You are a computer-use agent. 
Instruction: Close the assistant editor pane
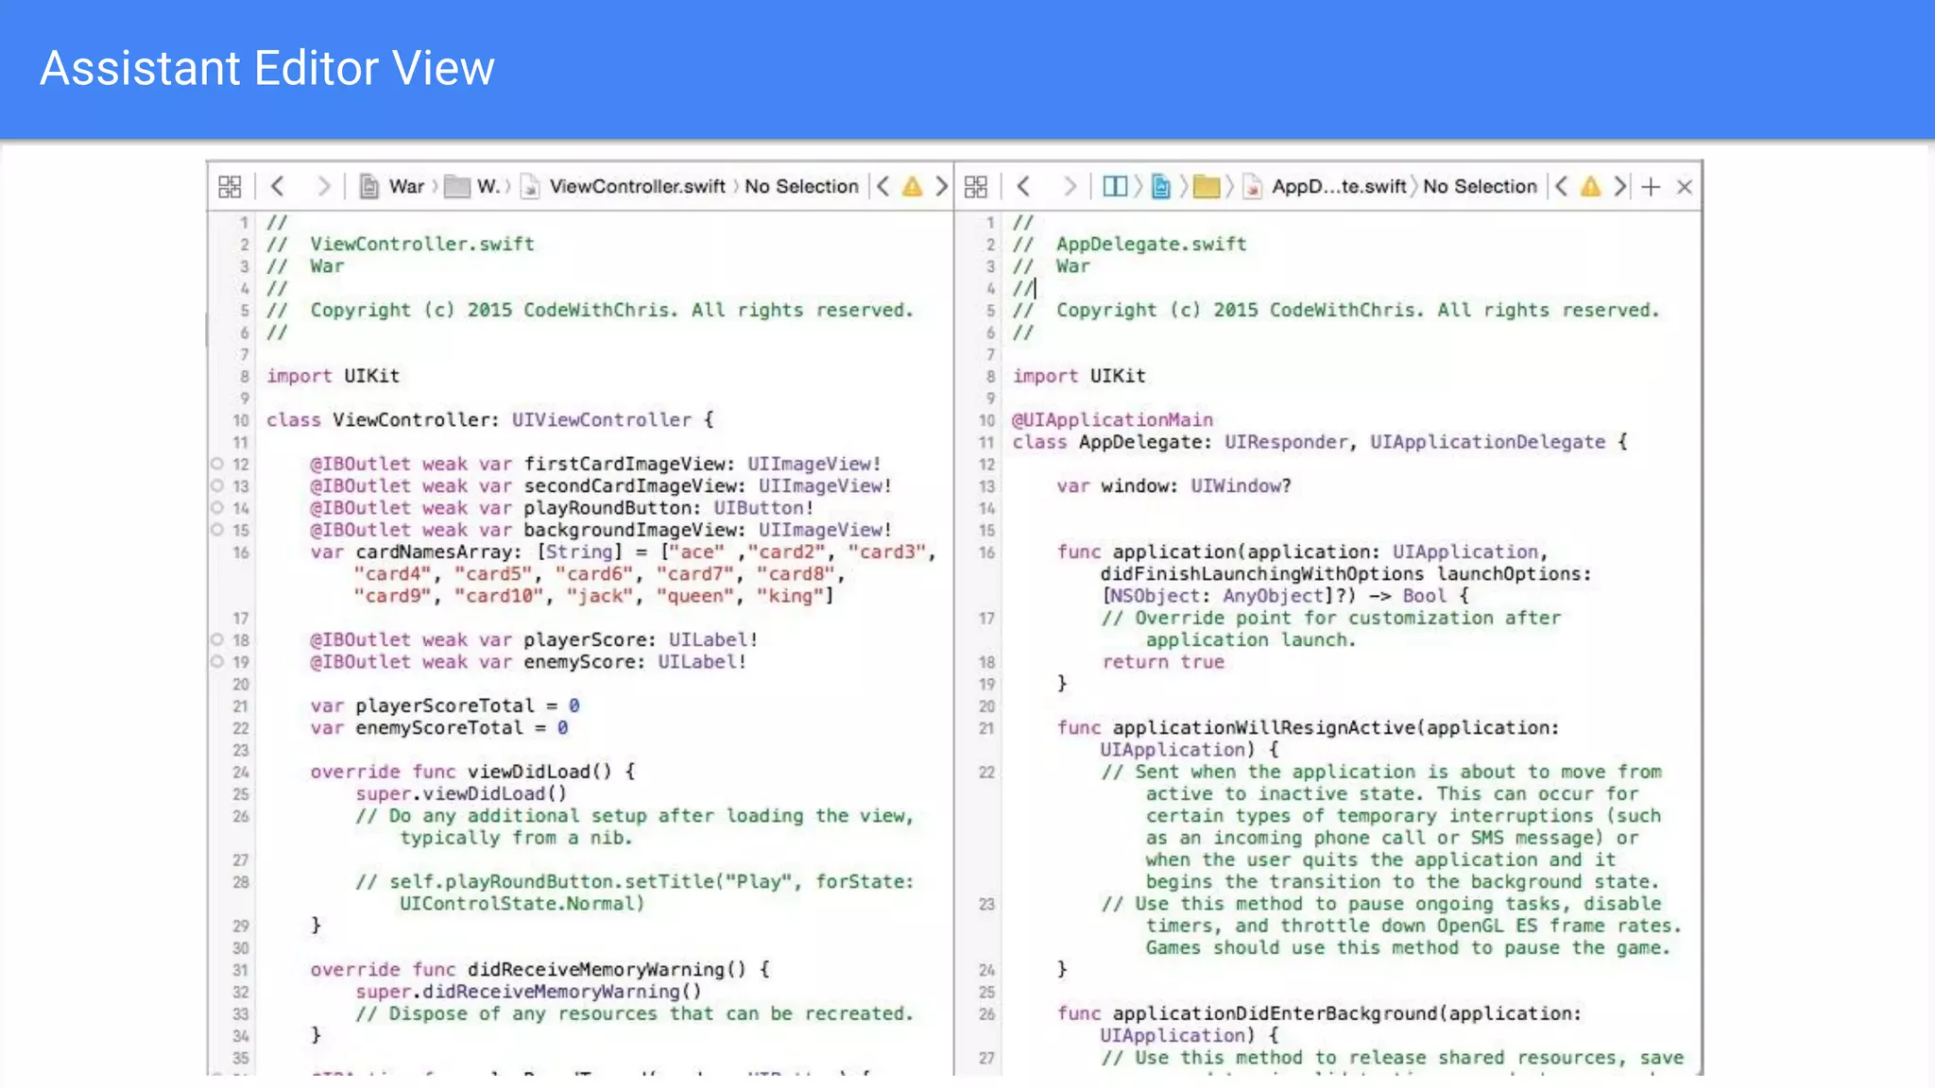click(1684, 187)
